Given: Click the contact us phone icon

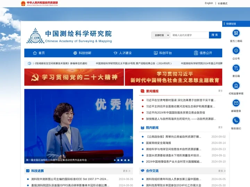Looking at the screenshot, I should (236, 121).
